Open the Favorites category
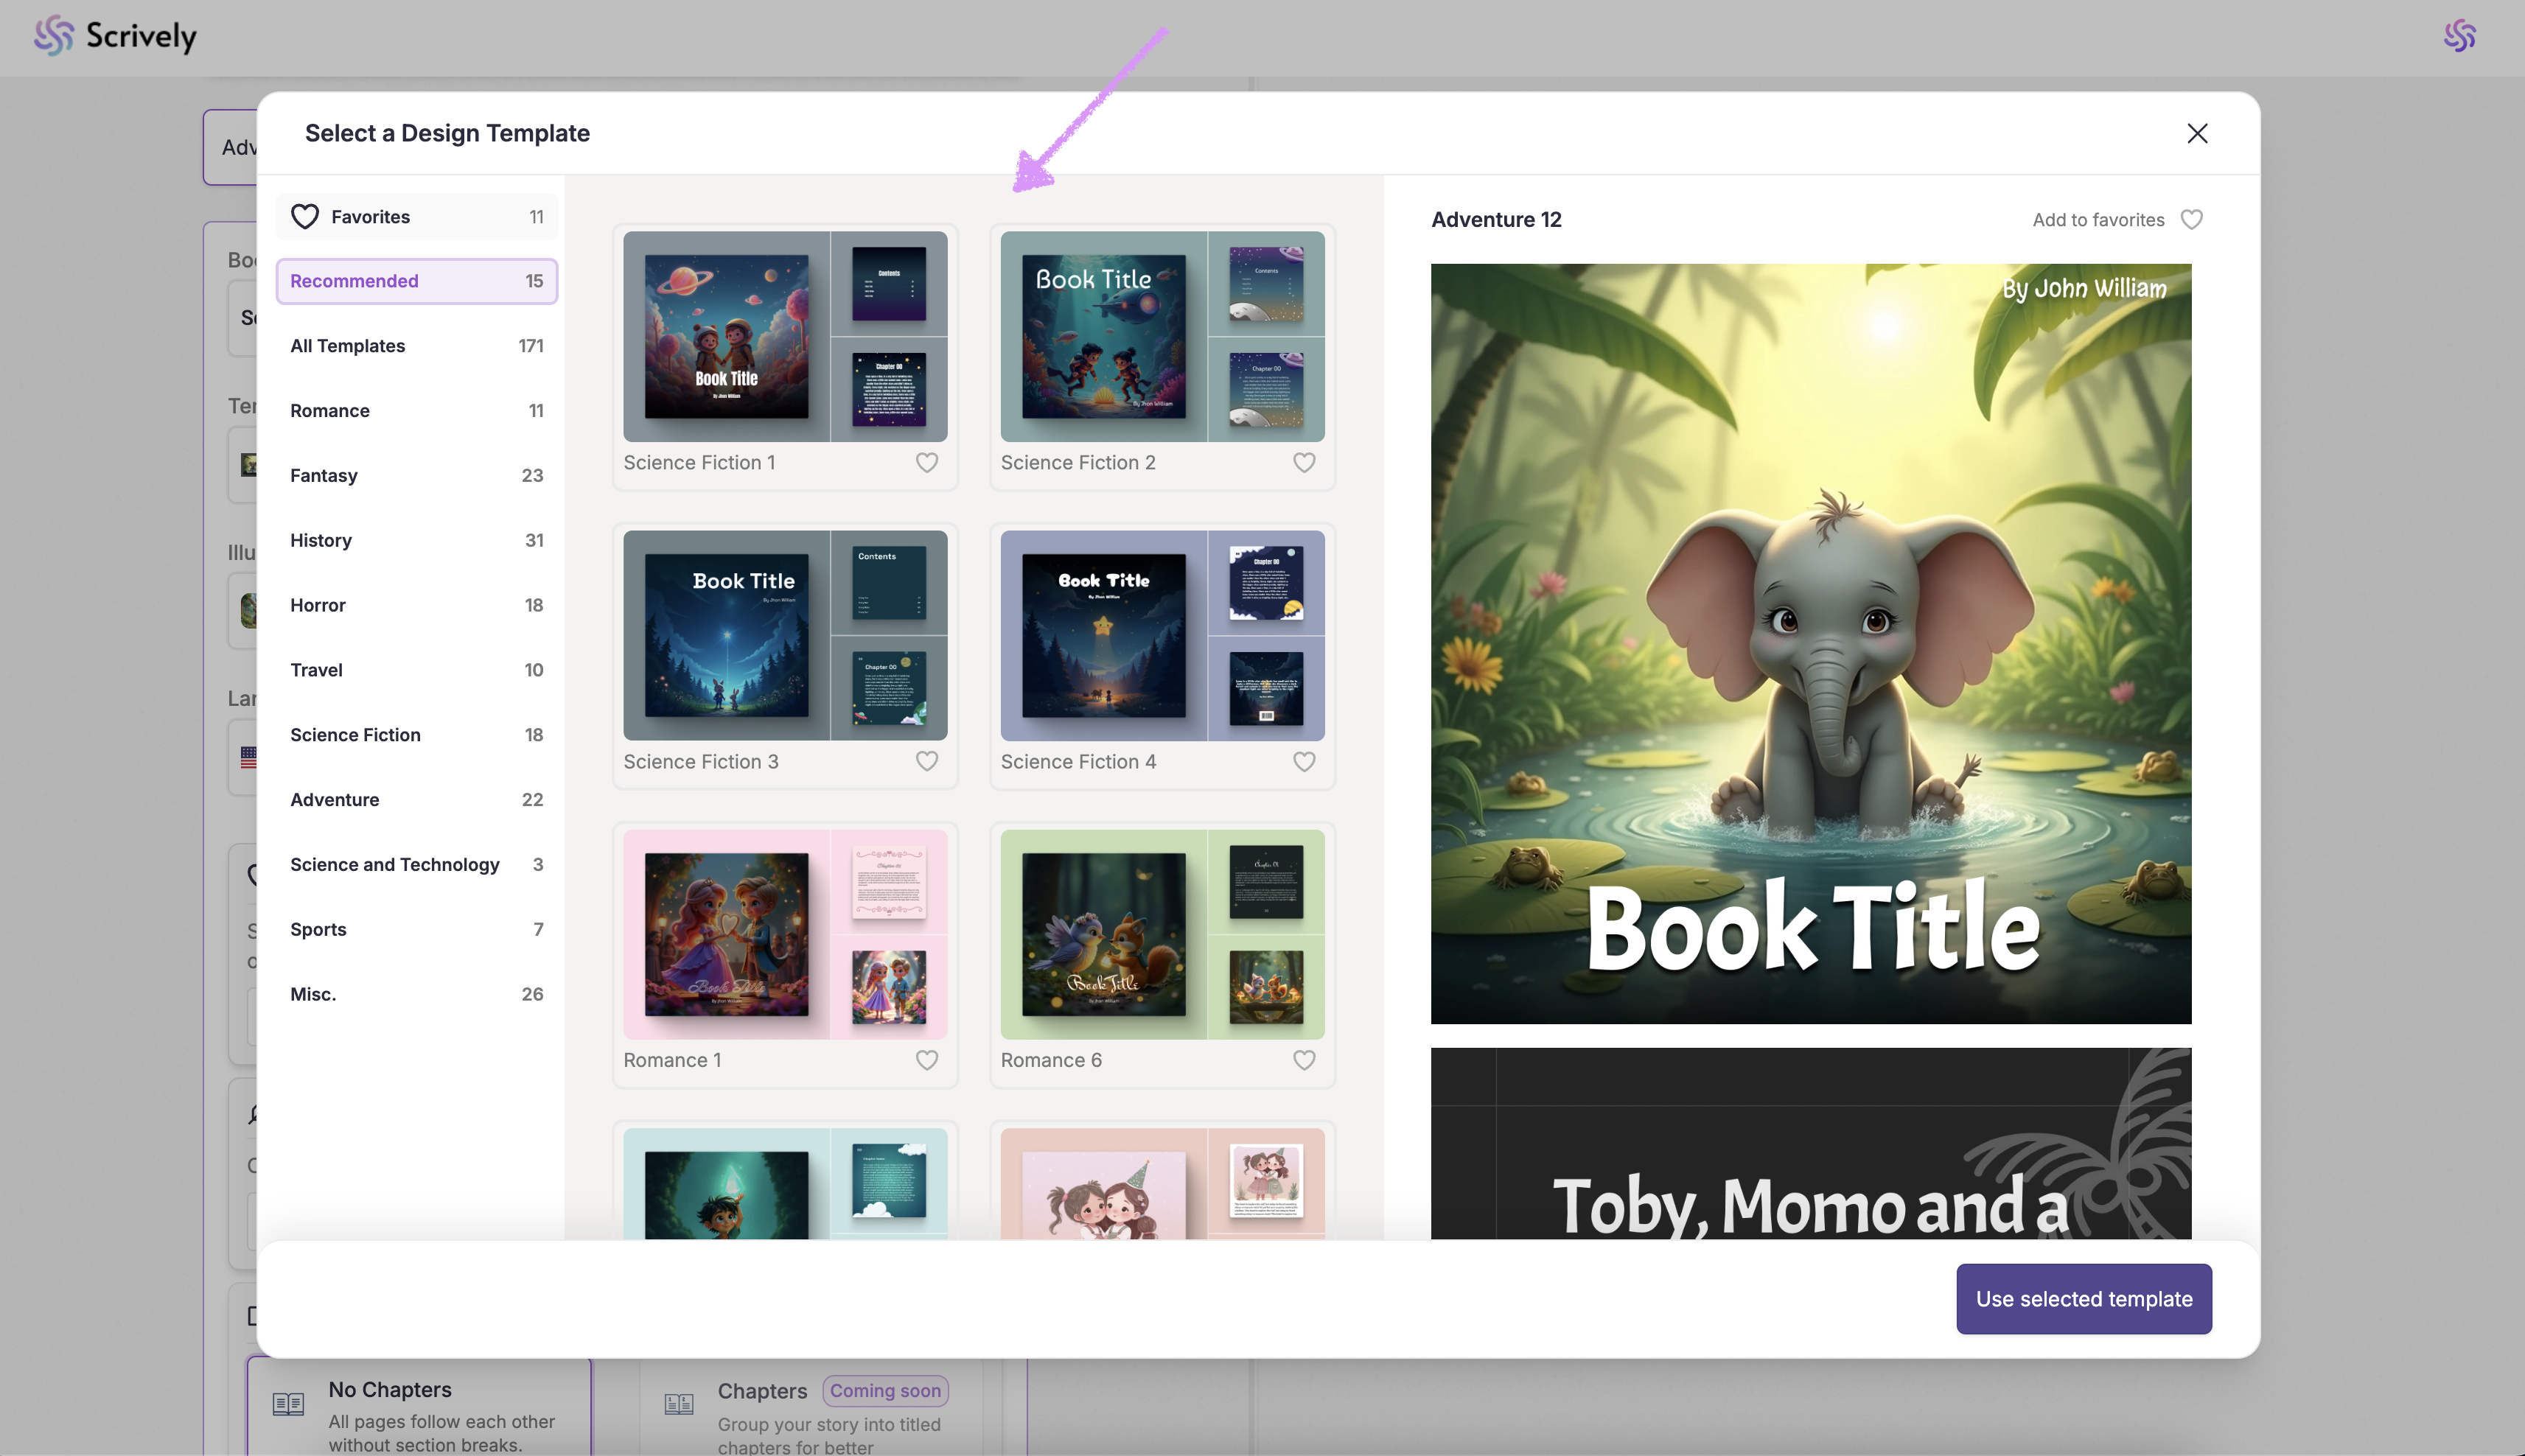This screenshot has width=2525, height=1456. tap(416, 217)
